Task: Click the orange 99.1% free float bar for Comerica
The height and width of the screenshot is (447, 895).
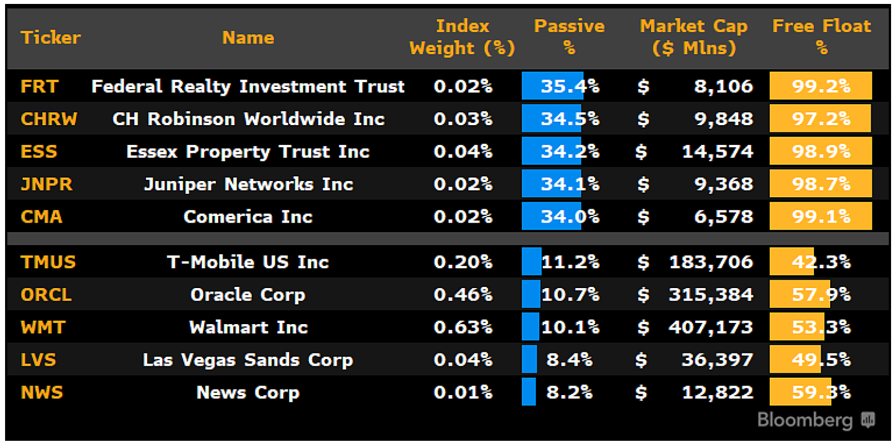Action: [x=820, y=217]
